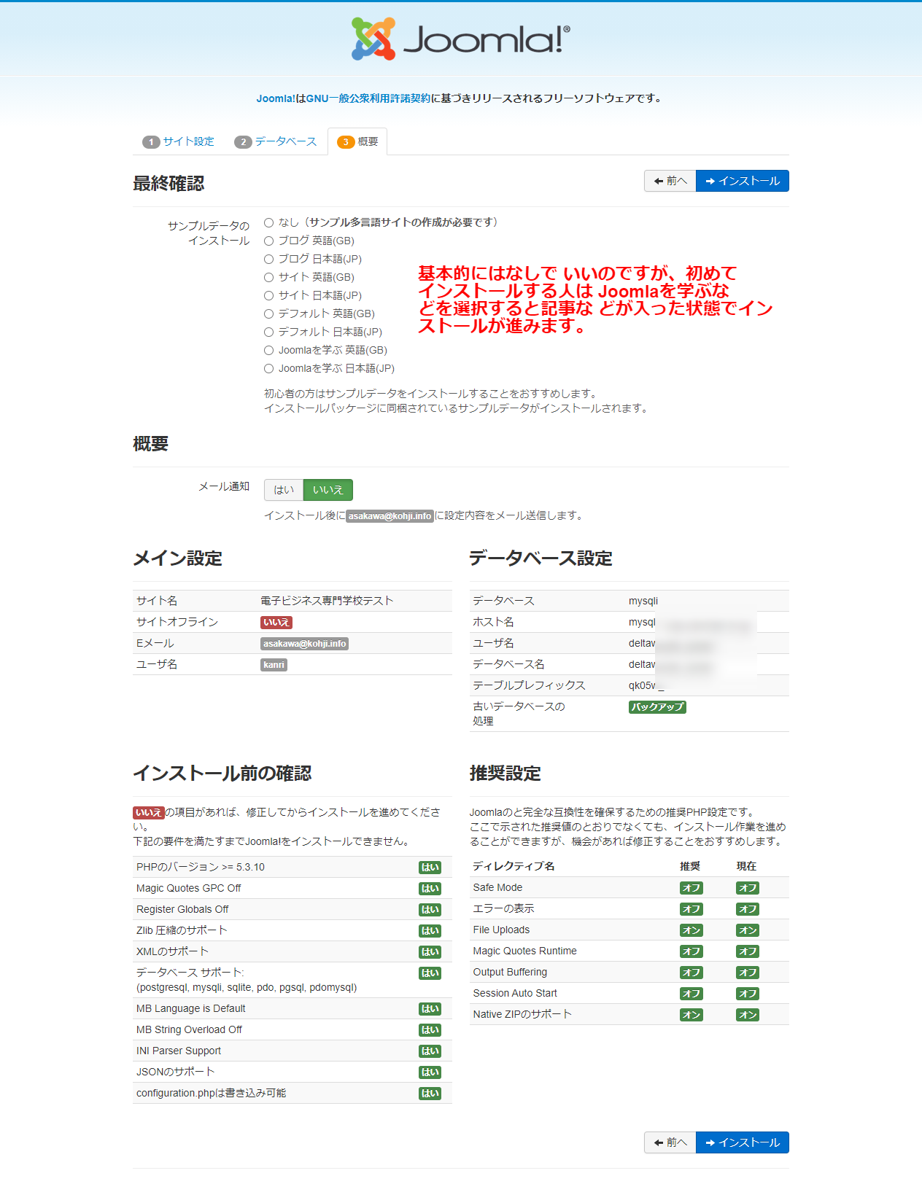Click the bottom インストール install button
The width and height of the screenshot is (922, 1184).
(x=742, y=1142)
